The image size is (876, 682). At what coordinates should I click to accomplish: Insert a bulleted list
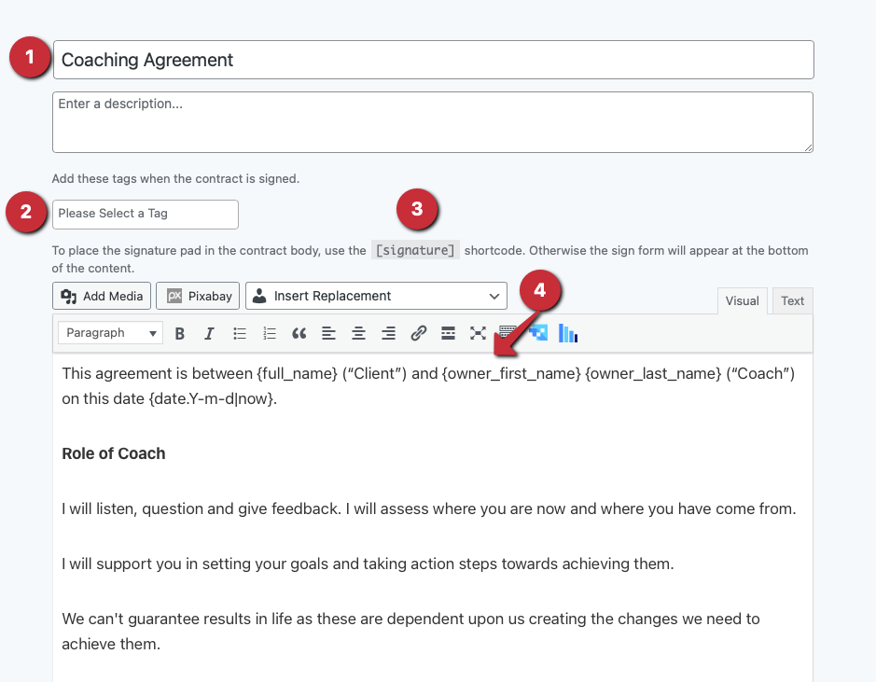(240, 333)
